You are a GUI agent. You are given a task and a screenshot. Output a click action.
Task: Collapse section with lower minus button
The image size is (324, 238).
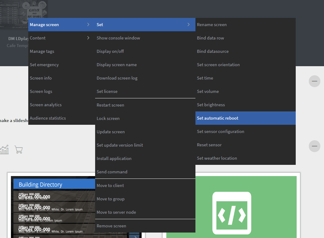tap(314, 146)
